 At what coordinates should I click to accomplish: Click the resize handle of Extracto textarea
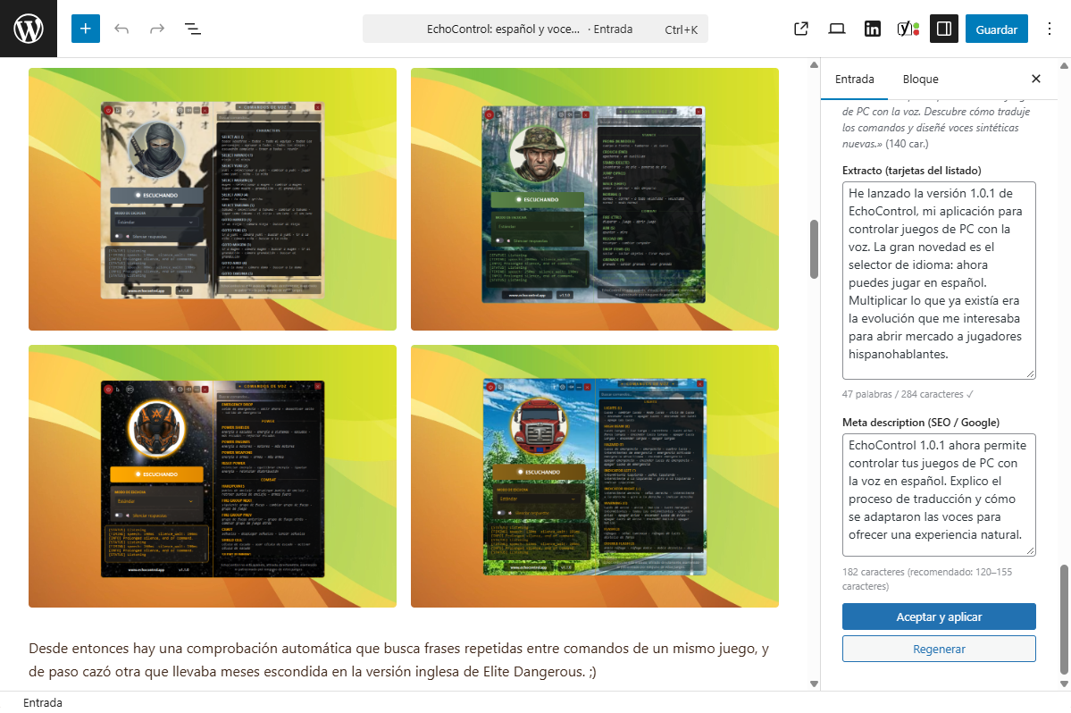point(1031,373)
